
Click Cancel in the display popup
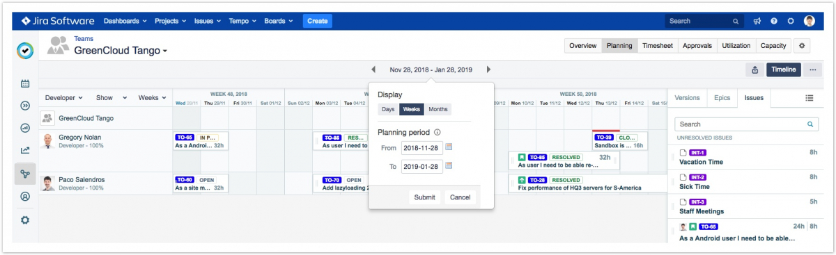[x=460, y=197]
